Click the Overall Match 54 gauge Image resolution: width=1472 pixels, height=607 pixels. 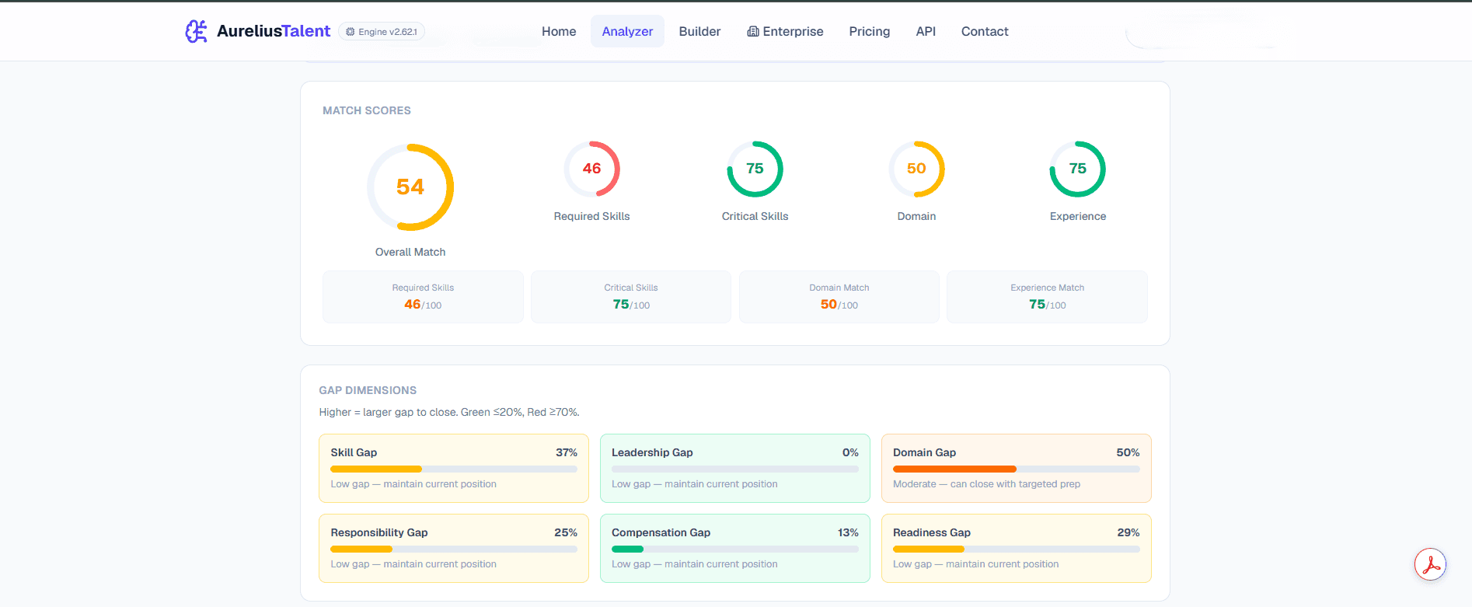(x=410, y=187)
